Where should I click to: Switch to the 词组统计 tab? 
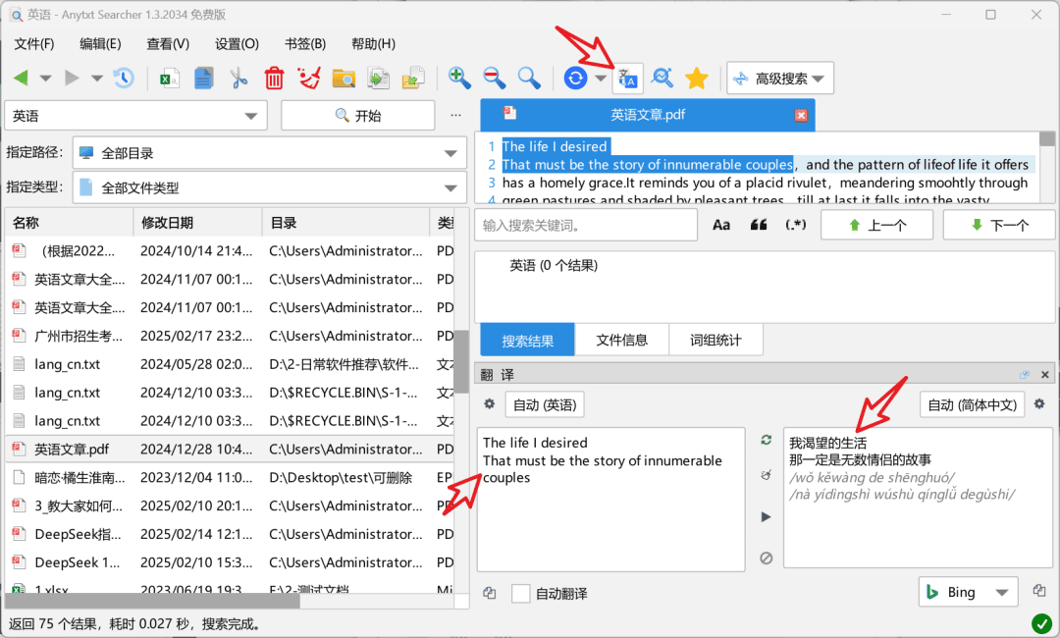[715, 340]
